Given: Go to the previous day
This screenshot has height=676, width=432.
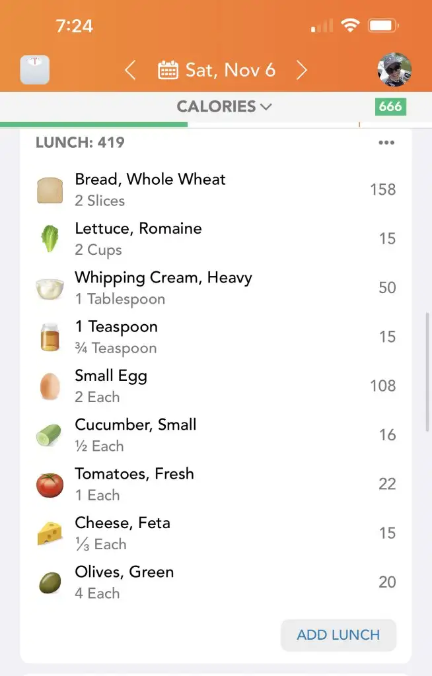Looking at the screenshot, I should pyautogui.click(x=130, y=70).
